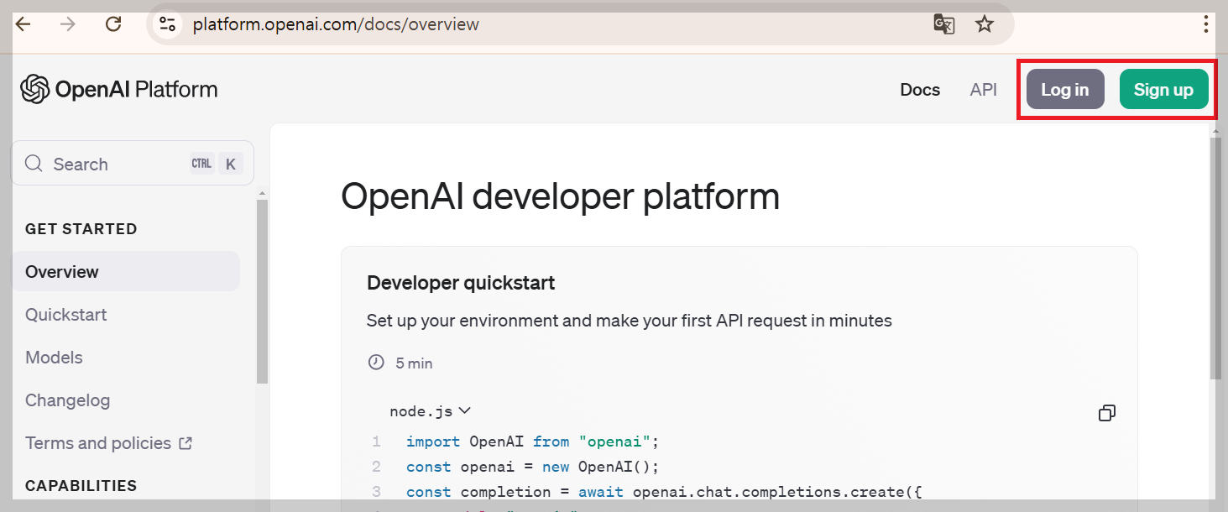
Task: Open Changelog in the sidebar
Action: (67, 400)
